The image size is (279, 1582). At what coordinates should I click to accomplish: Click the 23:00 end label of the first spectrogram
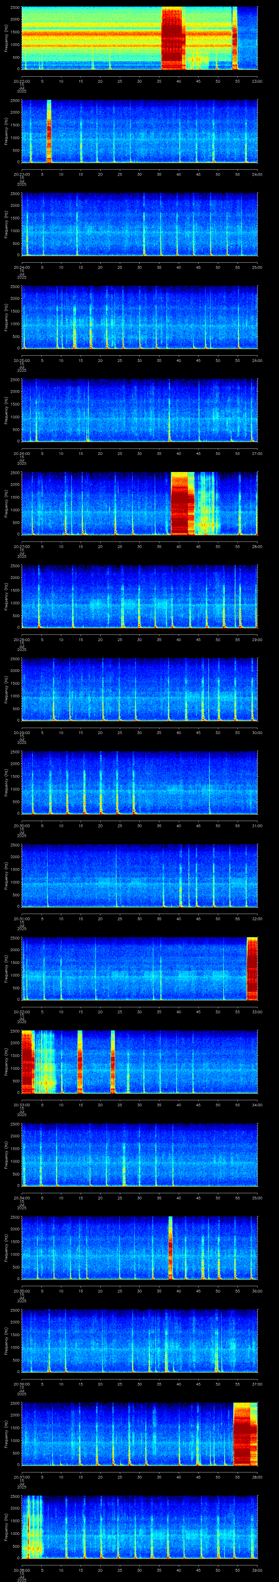click(x=257, y=81)
